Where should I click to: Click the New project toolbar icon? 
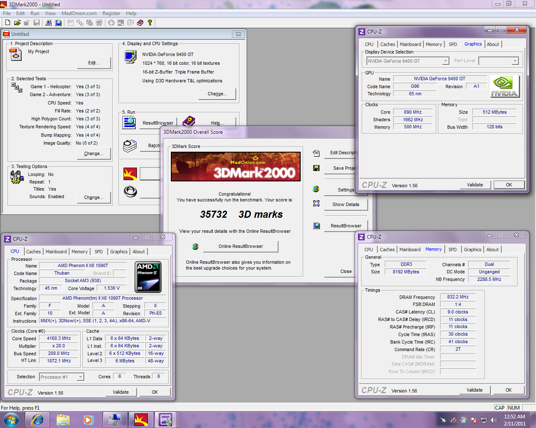tap(7, 23)
